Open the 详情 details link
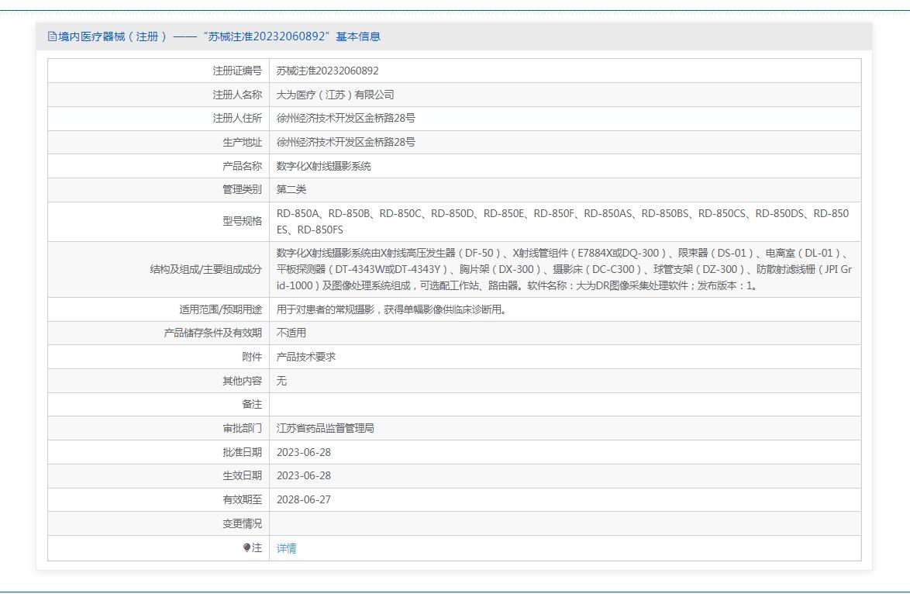 [x=286, y=548]
